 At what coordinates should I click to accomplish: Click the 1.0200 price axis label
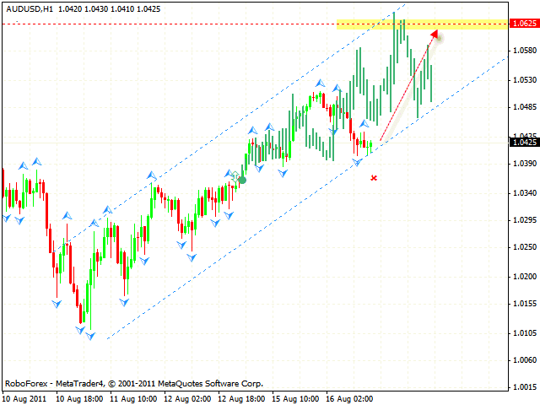[x=523, y=276]
